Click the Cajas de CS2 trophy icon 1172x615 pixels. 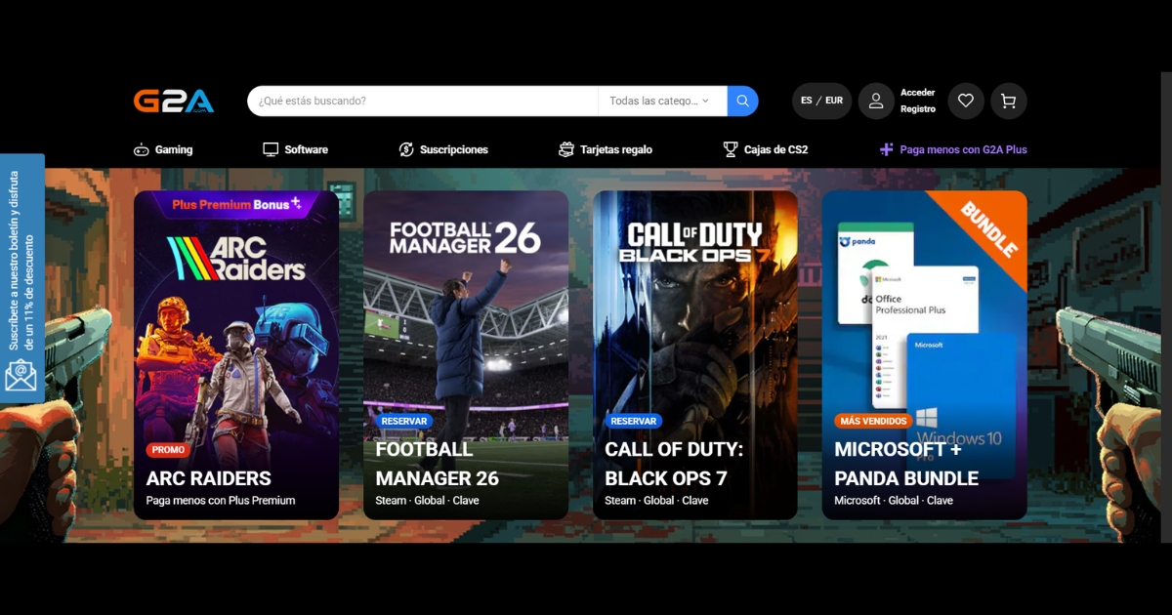coord(731,149)
